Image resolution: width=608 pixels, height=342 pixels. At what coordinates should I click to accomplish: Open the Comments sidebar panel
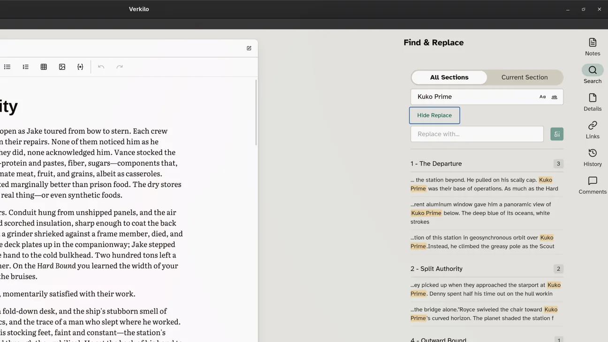tap(593, 185)
